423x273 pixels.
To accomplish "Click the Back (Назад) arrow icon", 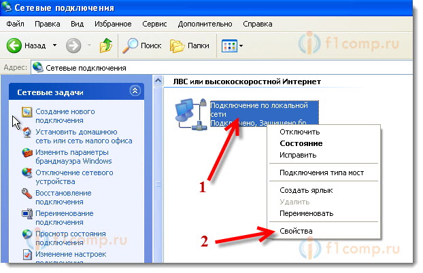I will pyautogui.click(x=16, y=46).
